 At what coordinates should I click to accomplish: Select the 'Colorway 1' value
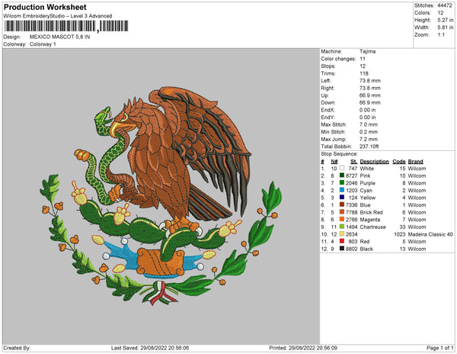tap(43, 44)
